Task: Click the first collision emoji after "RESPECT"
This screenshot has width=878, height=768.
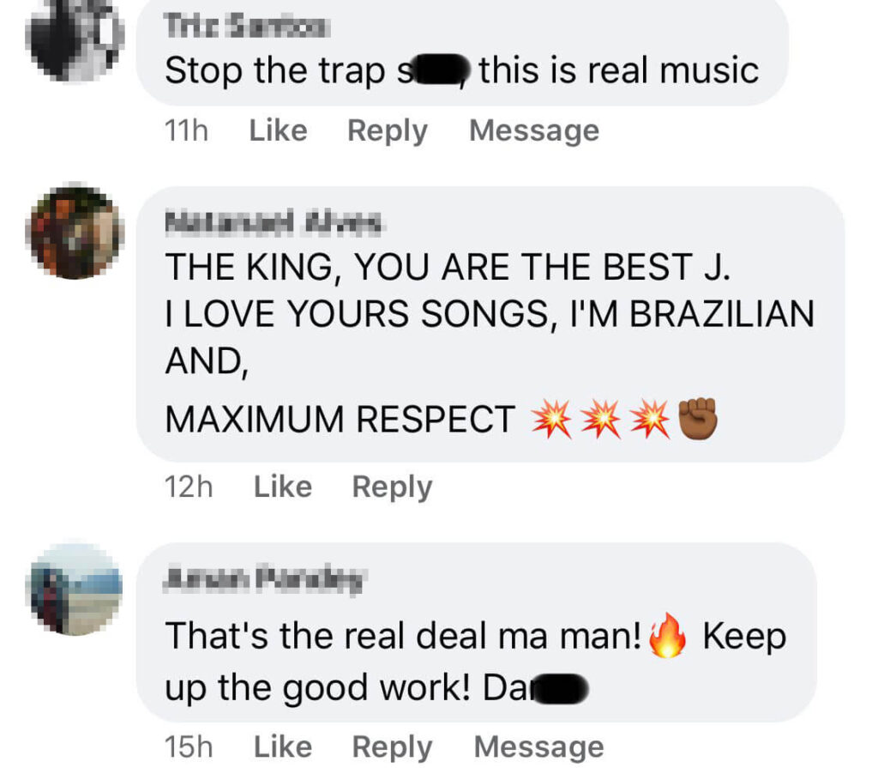Action: tap(551, 419)
